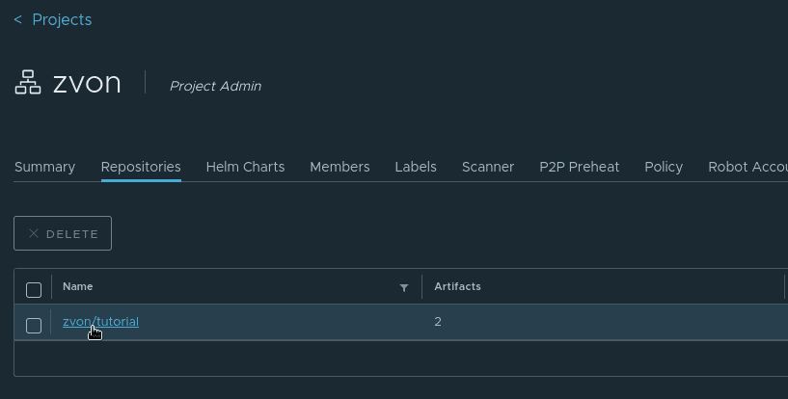Click the back chevron next to Projects
Viewport: 788px width, 399px height.
click(x=18, y=19)
